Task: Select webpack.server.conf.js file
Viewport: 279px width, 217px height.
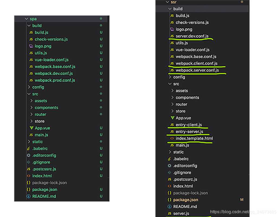Action: (x=197, y=70)
